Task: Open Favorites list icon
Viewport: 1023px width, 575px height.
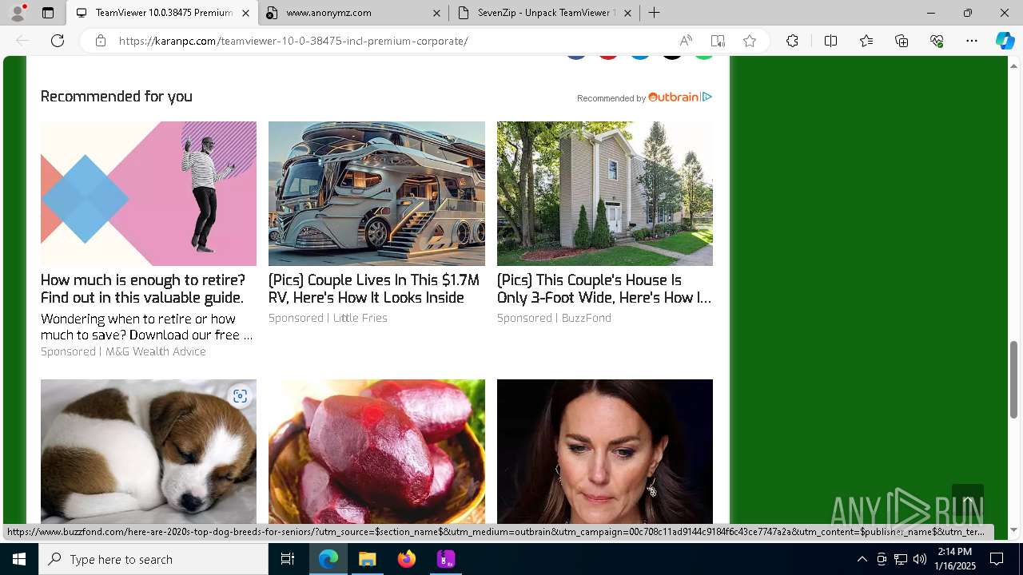Action: tap(866, 41)
